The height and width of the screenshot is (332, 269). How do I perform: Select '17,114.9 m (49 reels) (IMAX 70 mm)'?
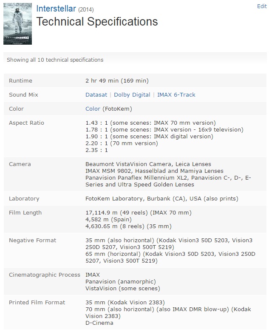click(x=139, y=212)
